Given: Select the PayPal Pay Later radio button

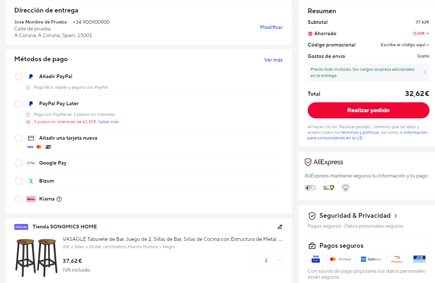Looking at the screenshot, I should tap(19, 104).
